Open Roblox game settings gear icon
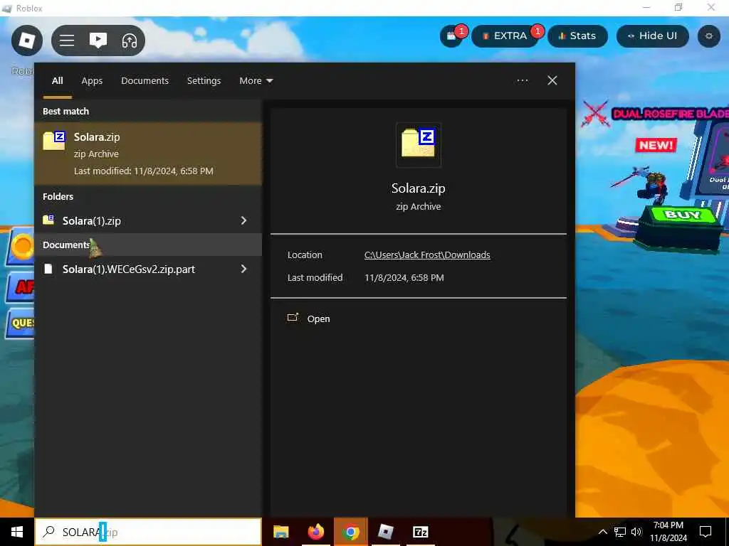Image resolution: width=729 pixels, height=546 pixels. [709, 36]
